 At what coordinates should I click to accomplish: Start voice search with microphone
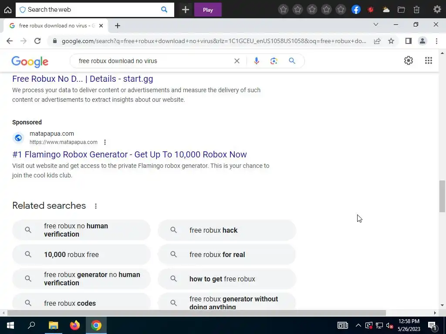pyautogui.click(x=256, y=61)
